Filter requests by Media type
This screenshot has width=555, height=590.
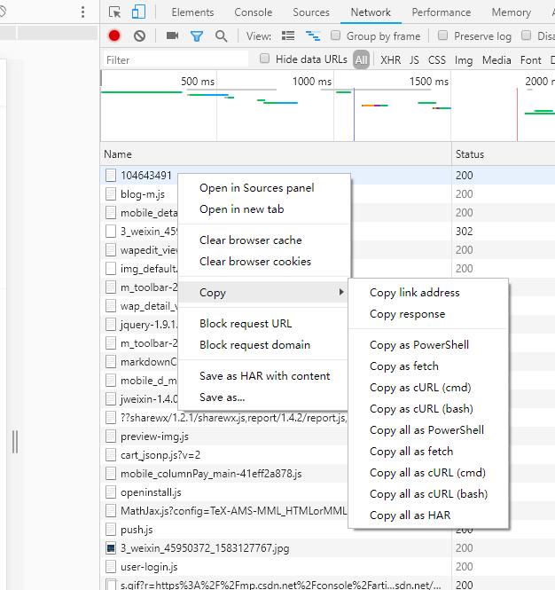496,60
